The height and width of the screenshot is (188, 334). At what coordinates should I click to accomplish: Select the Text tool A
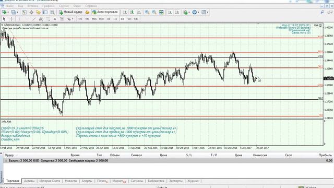[x=55, y=19]
